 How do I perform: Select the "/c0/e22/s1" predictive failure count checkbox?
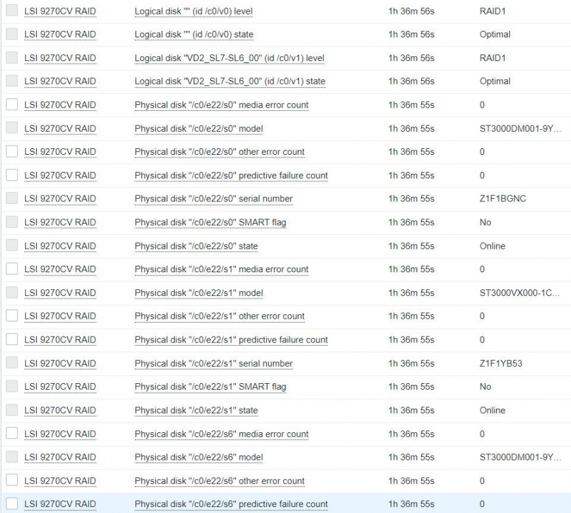[x=12, y=340]
